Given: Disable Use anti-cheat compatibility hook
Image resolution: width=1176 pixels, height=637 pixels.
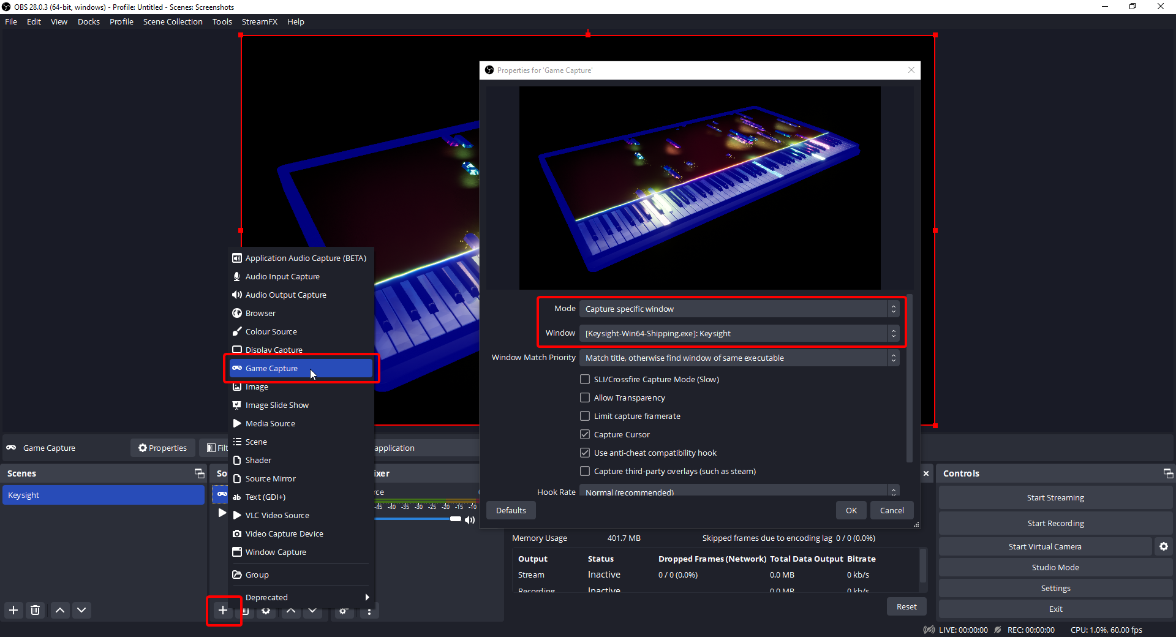Looking at the screenshot, I should [x=585, y=453].
